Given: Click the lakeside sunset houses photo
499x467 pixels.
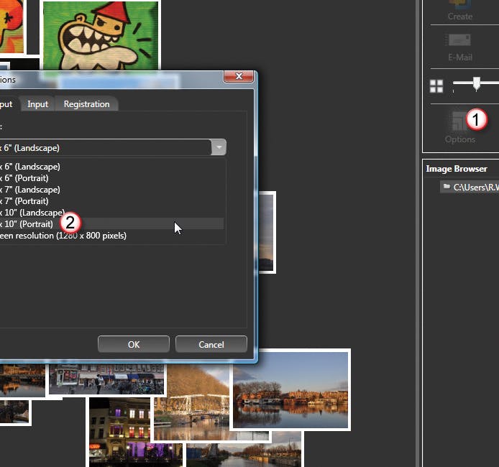Looking at the screenshot, I should tap(290, 390).
